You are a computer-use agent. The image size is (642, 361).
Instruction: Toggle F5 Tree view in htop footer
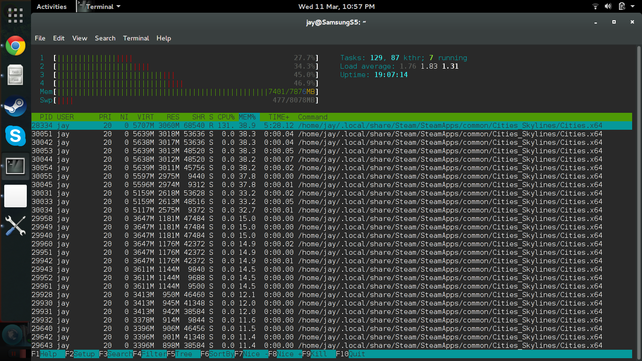coord(183,354)
